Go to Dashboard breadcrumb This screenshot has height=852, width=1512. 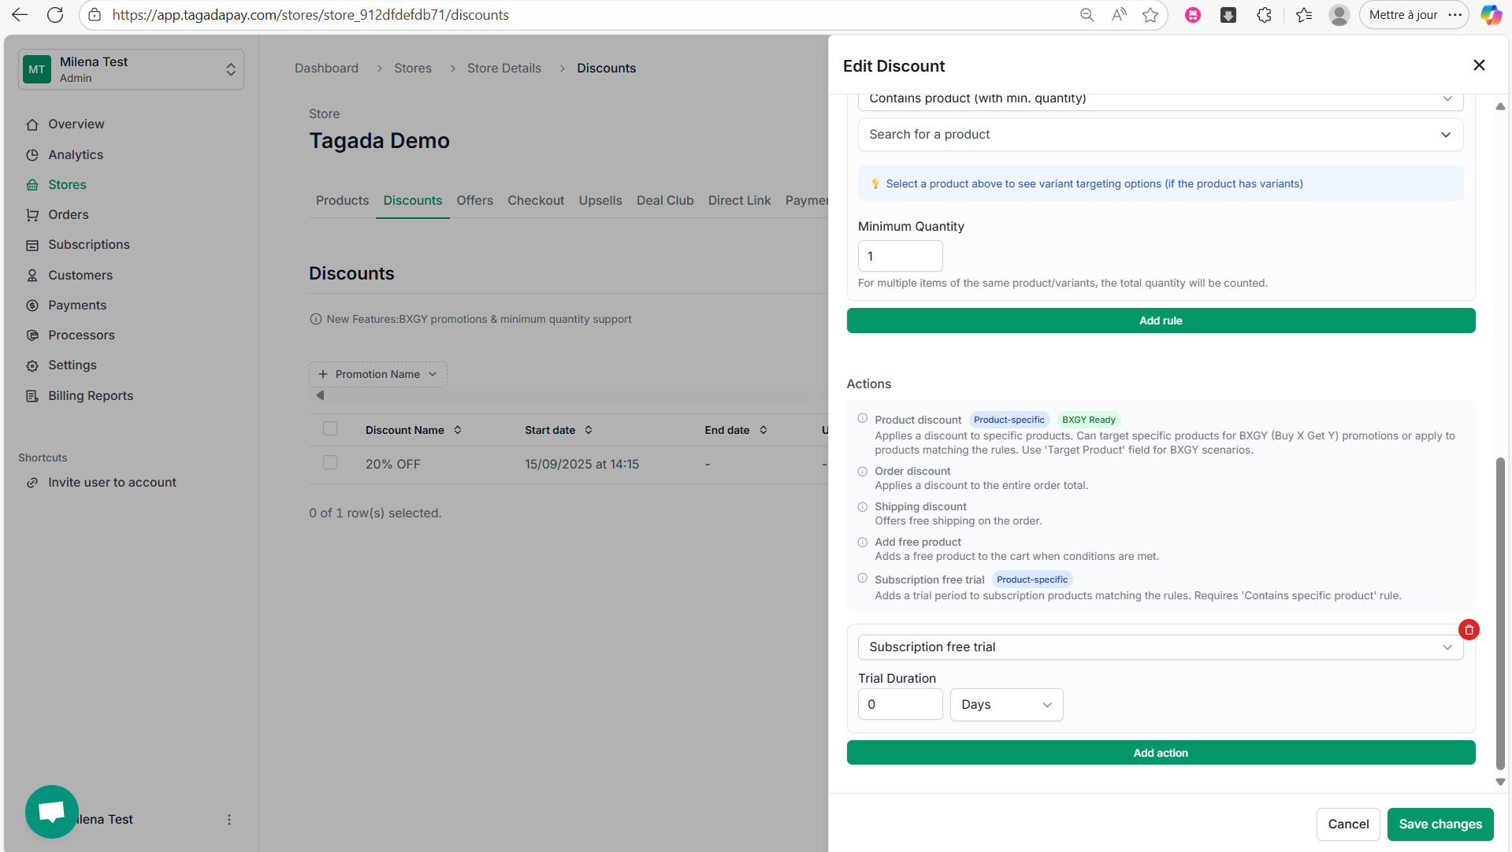pyautogui.click(x=326, y=69)
